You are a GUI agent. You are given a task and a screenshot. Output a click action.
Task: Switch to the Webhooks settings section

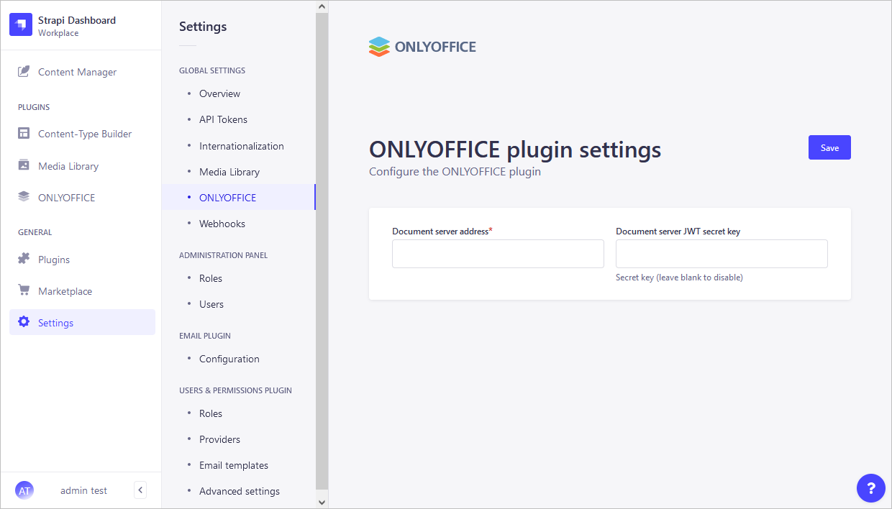tap(223, 224)
